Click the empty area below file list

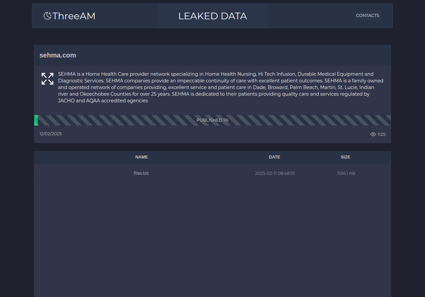(x=212, y=239)
